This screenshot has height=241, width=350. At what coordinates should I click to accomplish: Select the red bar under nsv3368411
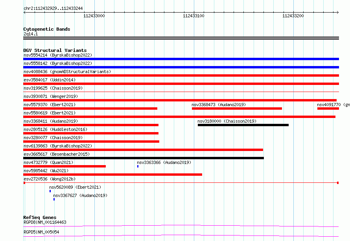[x=91, y=125]
